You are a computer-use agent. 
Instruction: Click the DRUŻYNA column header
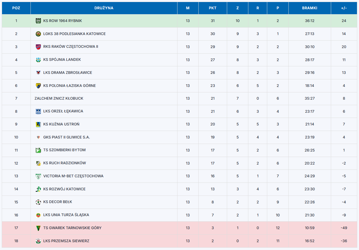point(104,8)
